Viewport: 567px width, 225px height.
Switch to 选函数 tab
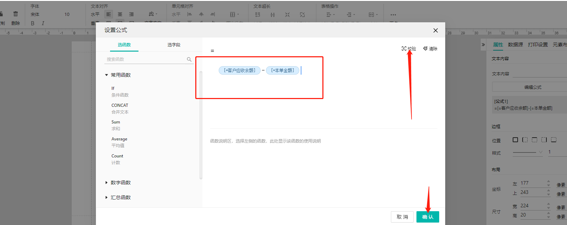tap(124, 45)
